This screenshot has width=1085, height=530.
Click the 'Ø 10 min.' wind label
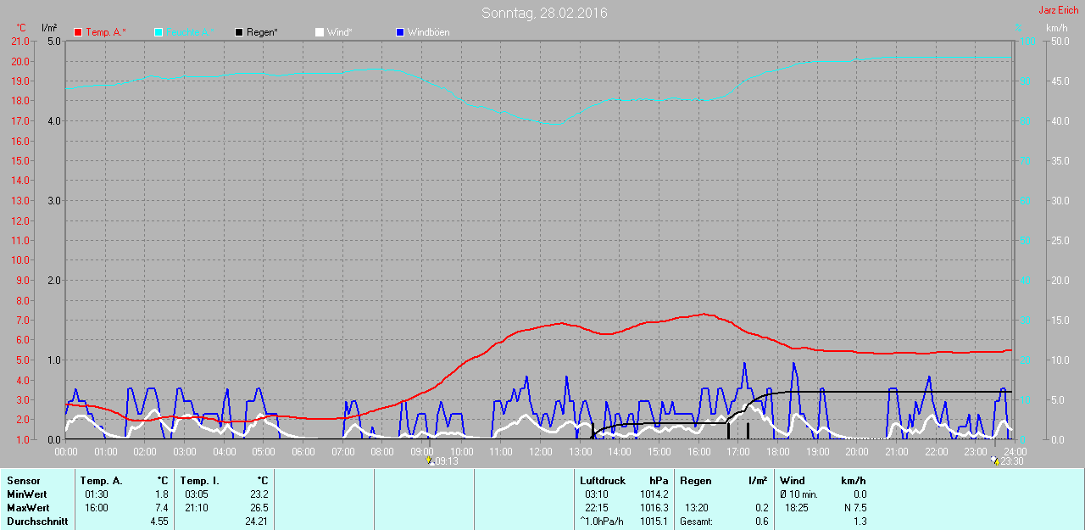click(x=798, y=494)
